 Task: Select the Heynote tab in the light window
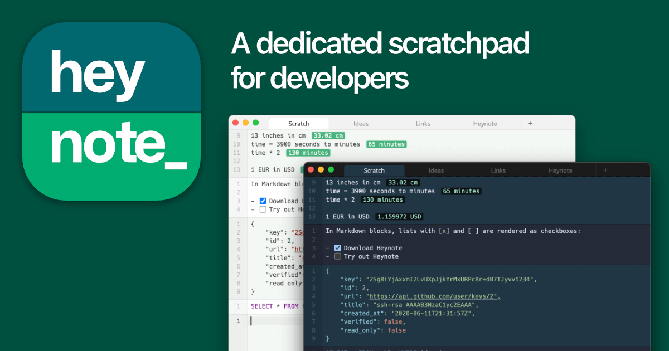point(485,124)
